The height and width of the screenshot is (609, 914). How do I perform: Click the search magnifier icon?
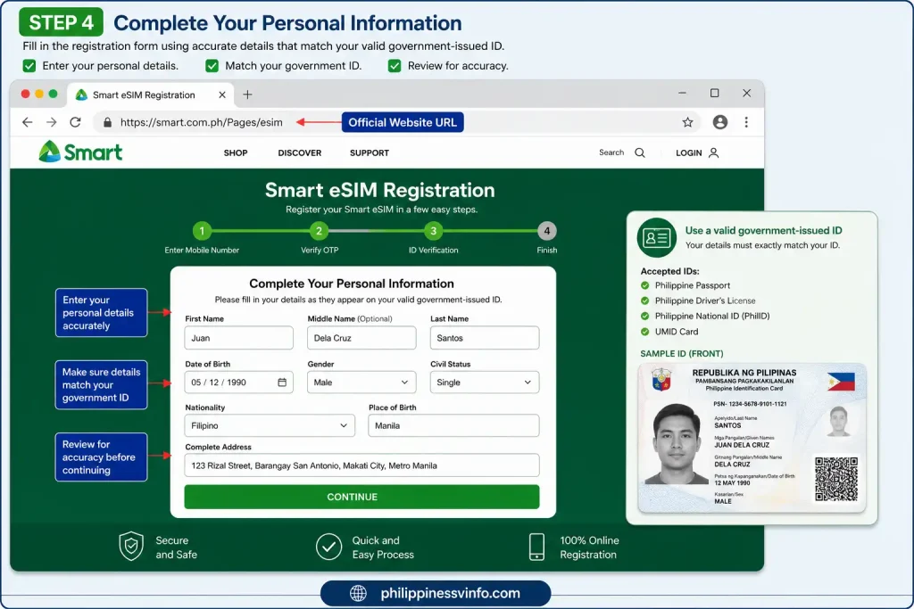(x=640, y=152)
